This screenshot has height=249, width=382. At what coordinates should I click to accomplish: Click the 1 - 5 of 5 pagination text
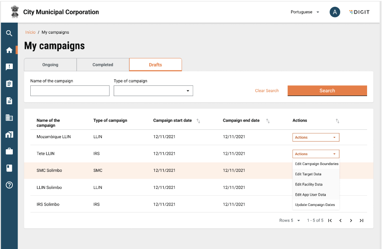coord(315,220)
